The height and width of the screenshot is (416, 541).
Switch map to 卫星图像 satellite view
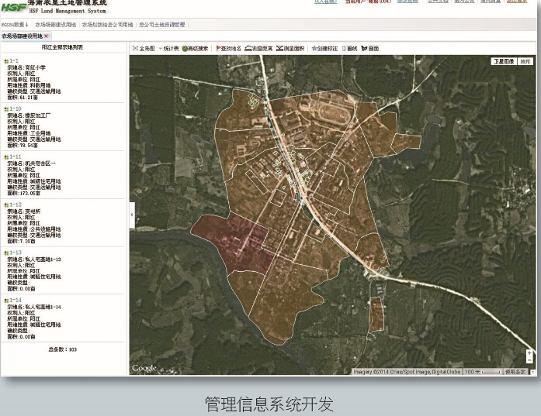point(503,61)
